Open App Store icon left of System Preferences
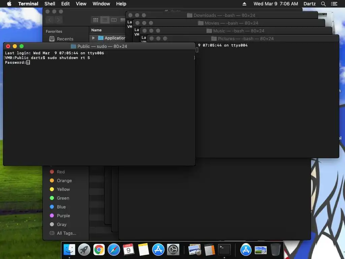This screenshot has width=345, height=259. click(158, 250)
